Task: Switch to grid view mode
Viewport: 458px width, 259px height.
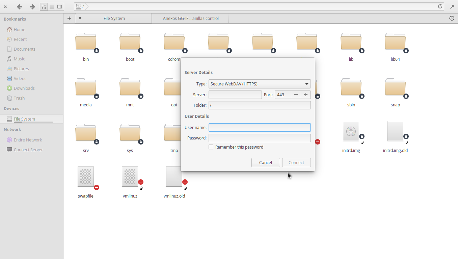Action: click(44, 6)
